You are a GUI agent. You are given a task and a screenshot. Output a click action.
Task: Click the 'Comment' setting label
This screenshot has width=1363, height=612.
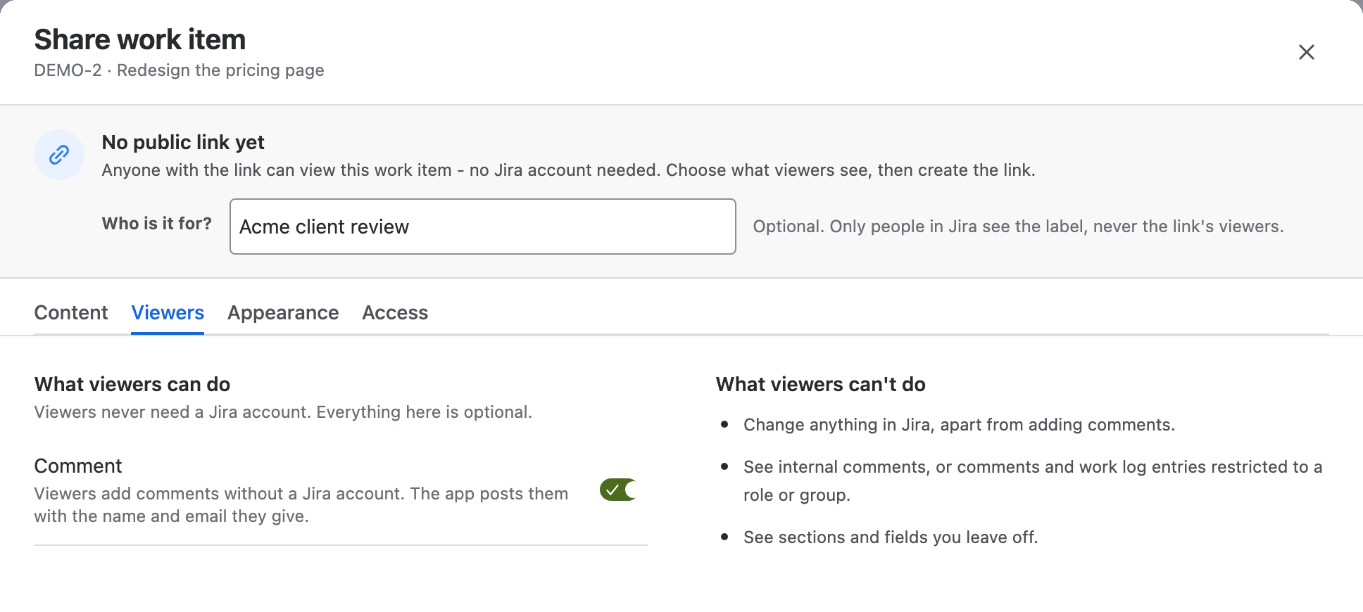[x=78, y=466]
